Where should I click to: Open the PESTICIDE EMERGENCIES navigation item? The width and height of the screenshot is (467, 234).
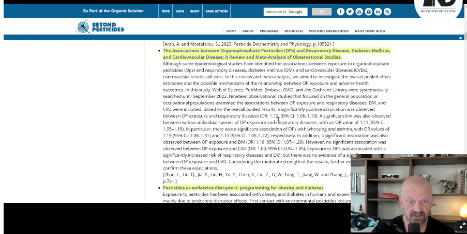point(329,31)
